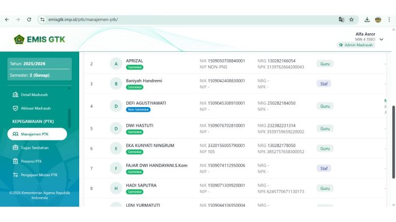Click NIK 1509050708840001

click(x=222, y=61)
